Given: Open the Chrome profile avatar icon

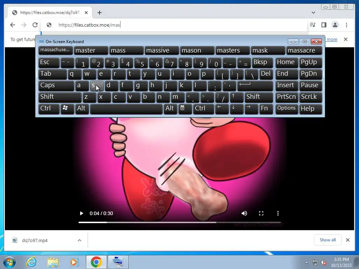Looking at the screenshot, I should (335, 25).
